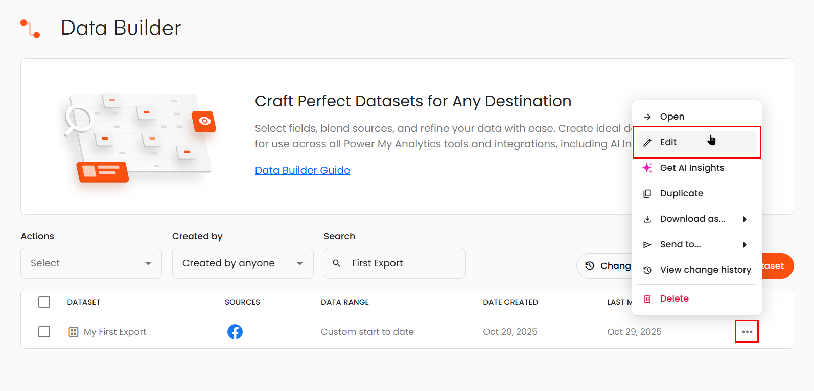
Task: Expand the Download as submenu arrow
Action: click(745, 219)
